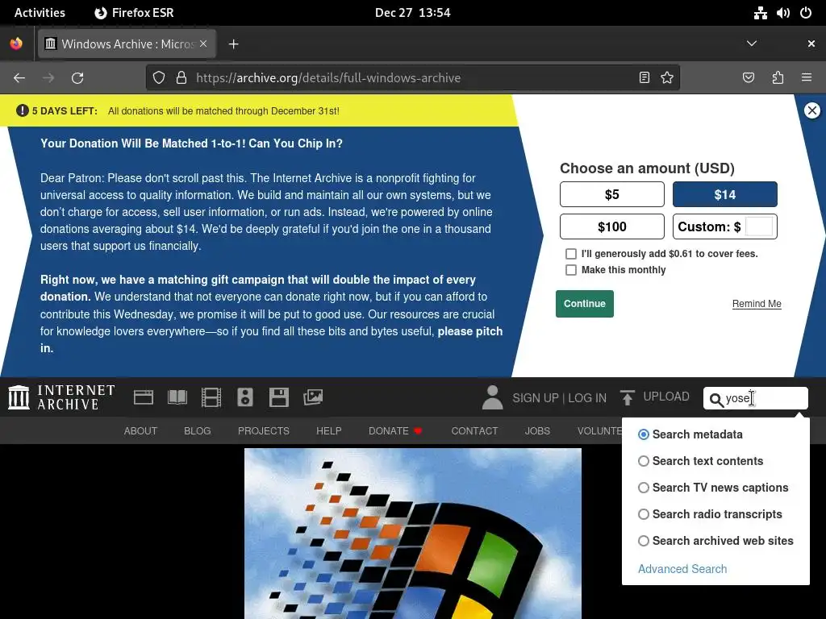Open the JOBS menu item

537,430
